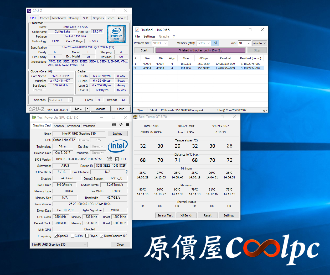The image size is (330, 275).
Task: Toggle the UEFI checkbox in GPU-Z
Action: click(x=117, y=159)
